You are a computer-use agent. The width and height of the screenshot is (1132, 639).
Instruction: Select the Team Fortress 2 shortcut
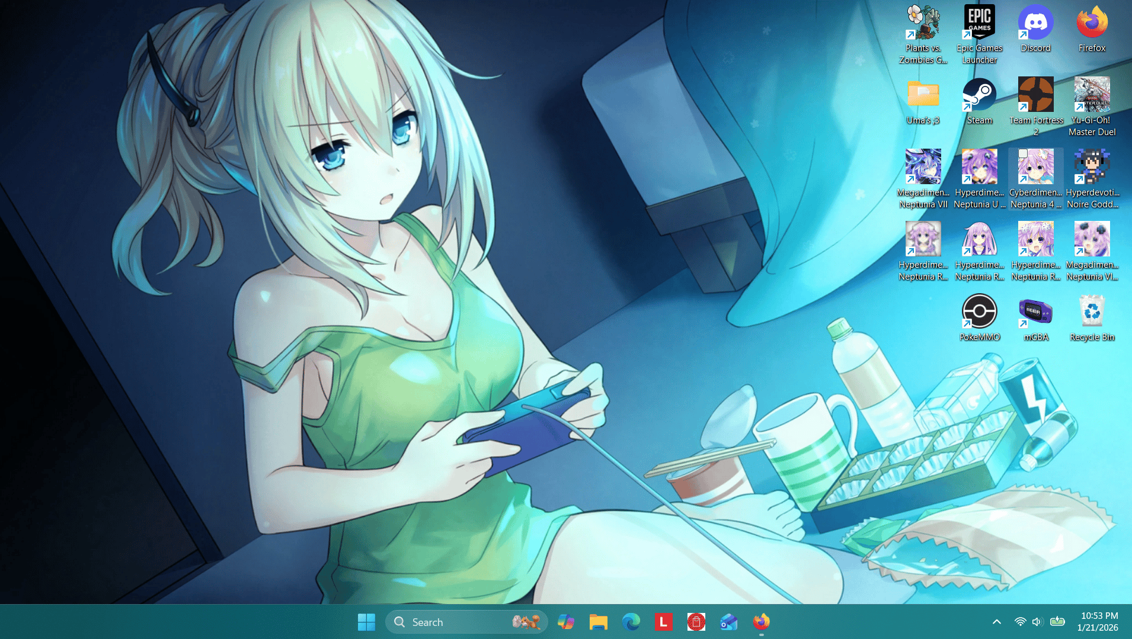tap(1035, 107)
